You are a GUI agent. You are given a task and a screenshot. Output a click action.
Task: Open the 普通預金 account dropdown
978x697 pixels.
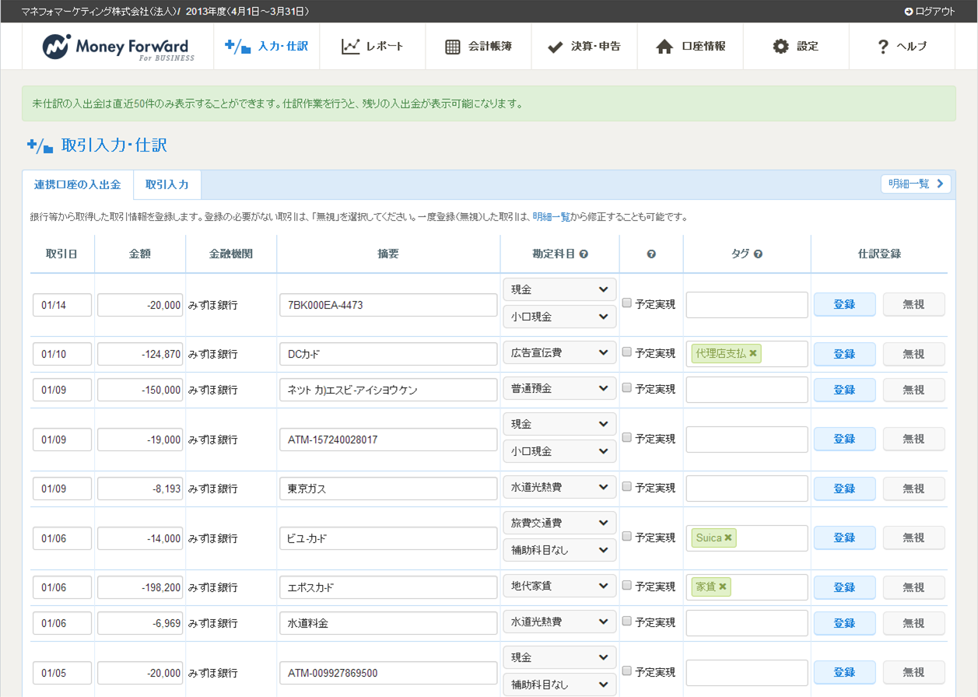(559, 389)
